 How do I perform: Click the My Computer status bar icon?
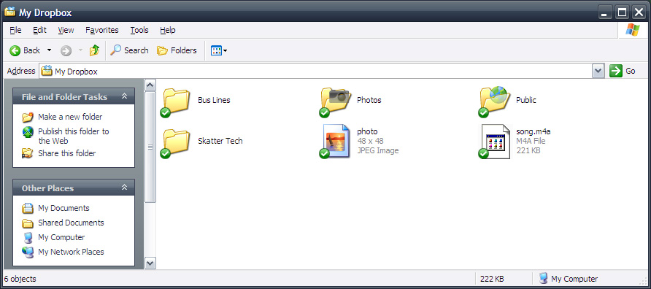pos(543,279)
